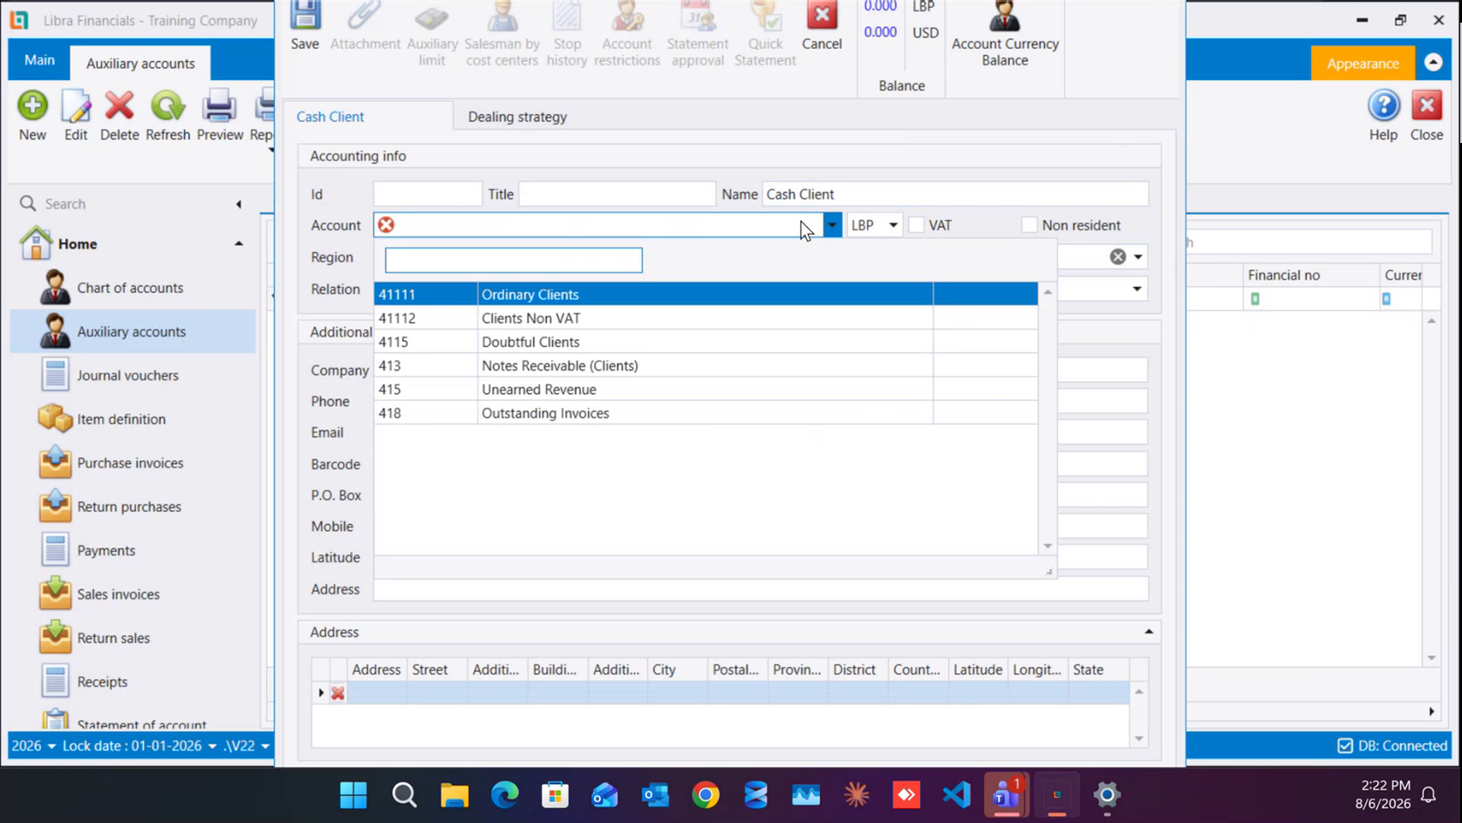
Task: Collapse the Home navigation group
Action: pyautogui.click(x=238, y=244)
